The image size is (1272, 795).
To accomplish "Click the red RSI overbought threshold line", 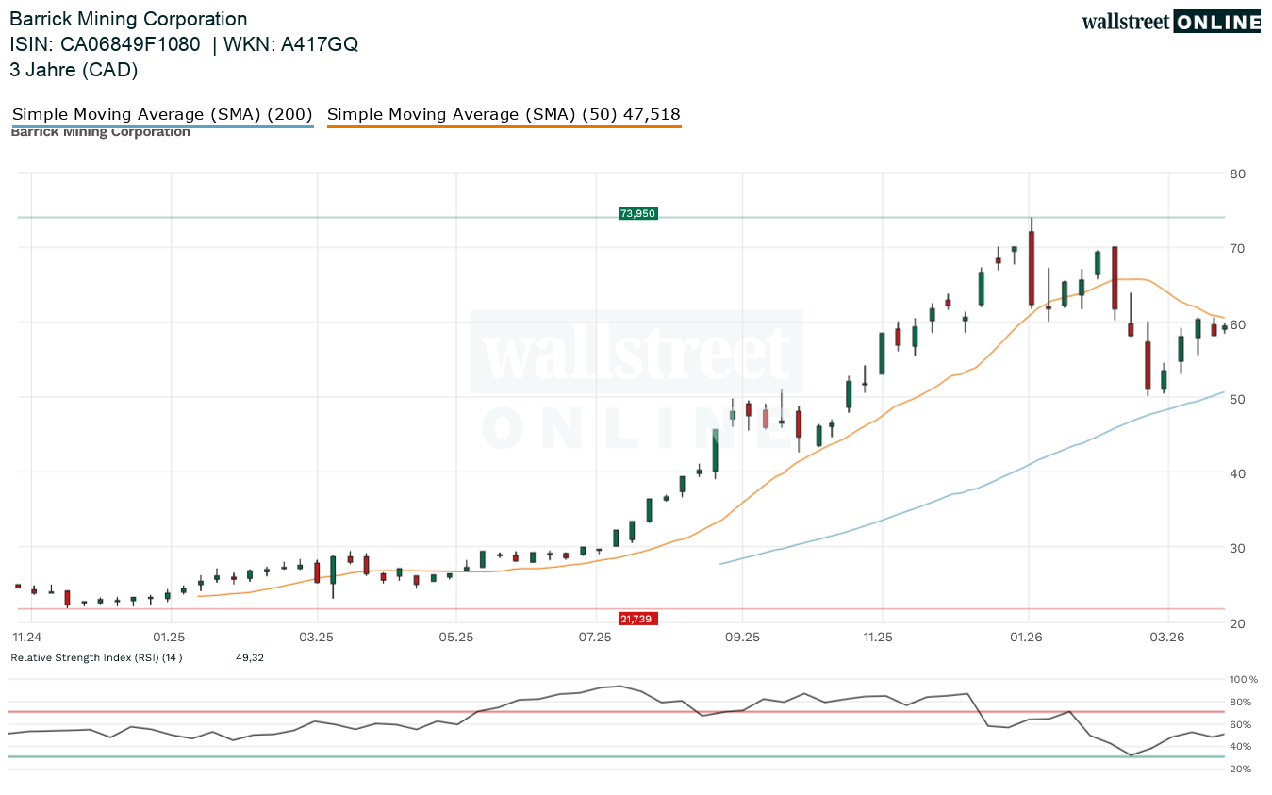I will [x=377, y=712].
